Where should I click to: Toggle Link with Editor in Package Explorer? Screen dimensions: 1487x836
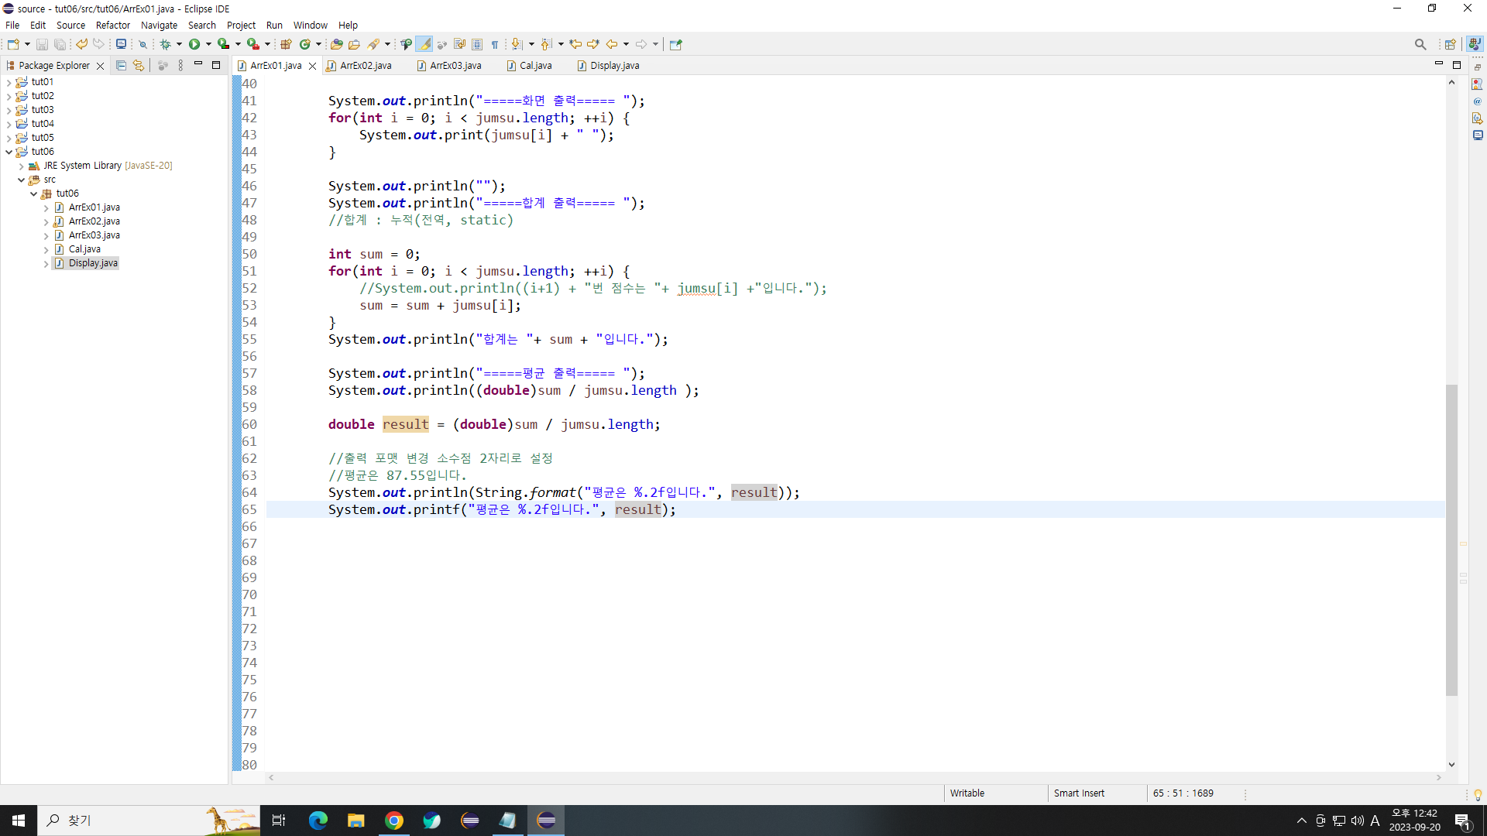click(x=139, y=66)
